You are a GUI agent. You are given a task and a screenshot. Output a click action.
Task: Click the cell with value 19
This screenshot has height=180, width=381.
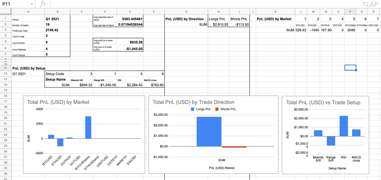click(x=57, y=25)
